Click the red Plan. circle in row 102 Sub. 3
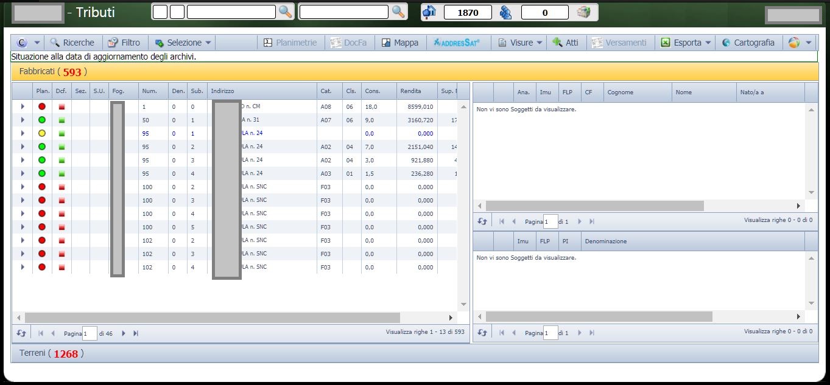The image size is (830, 385). point(42,254)
